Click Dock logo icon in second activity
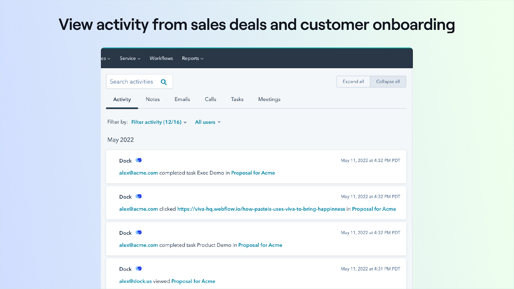The height and width of the screenshot is (289, 514). [x=138, y=197]
